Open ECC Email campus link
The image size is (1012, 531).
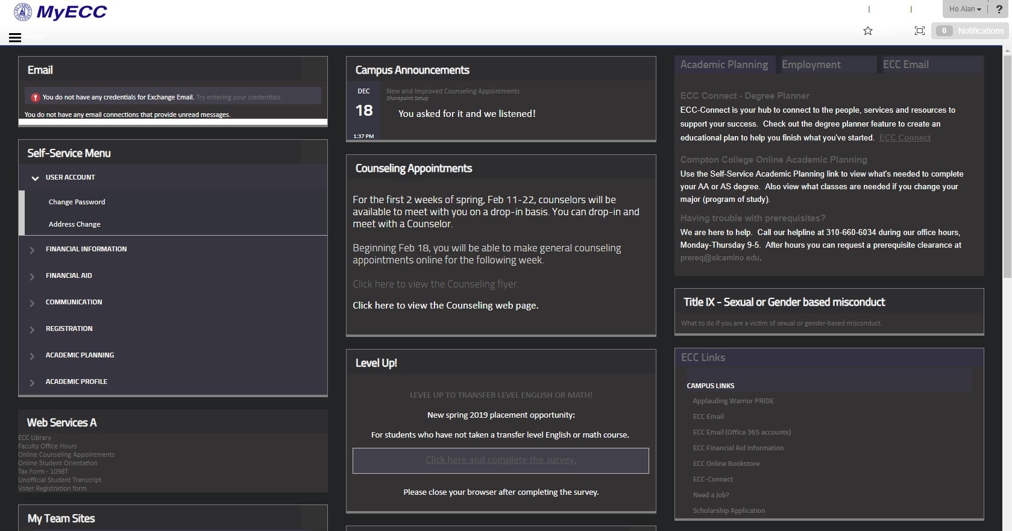(x=708, y=416)
